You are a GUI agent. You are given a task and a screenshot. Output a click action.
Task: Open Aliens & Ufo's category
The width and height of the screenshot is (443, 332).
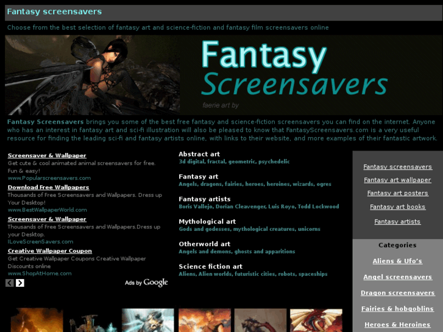pos(397,261)
